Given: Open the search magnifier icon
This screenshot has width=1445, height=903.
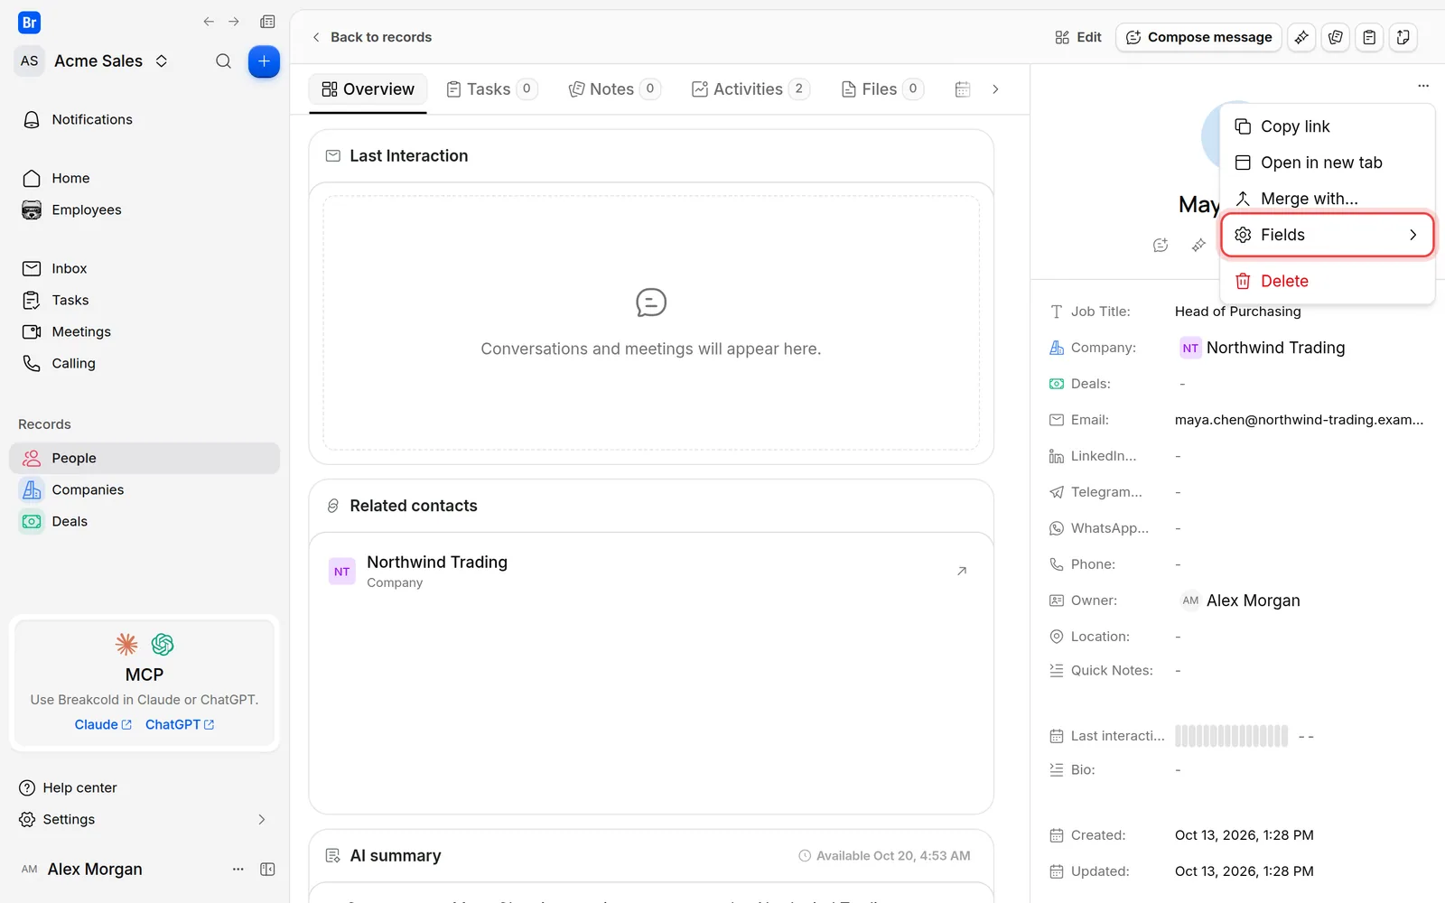Looking at the screenshot, I should click(x=223, y=61).
